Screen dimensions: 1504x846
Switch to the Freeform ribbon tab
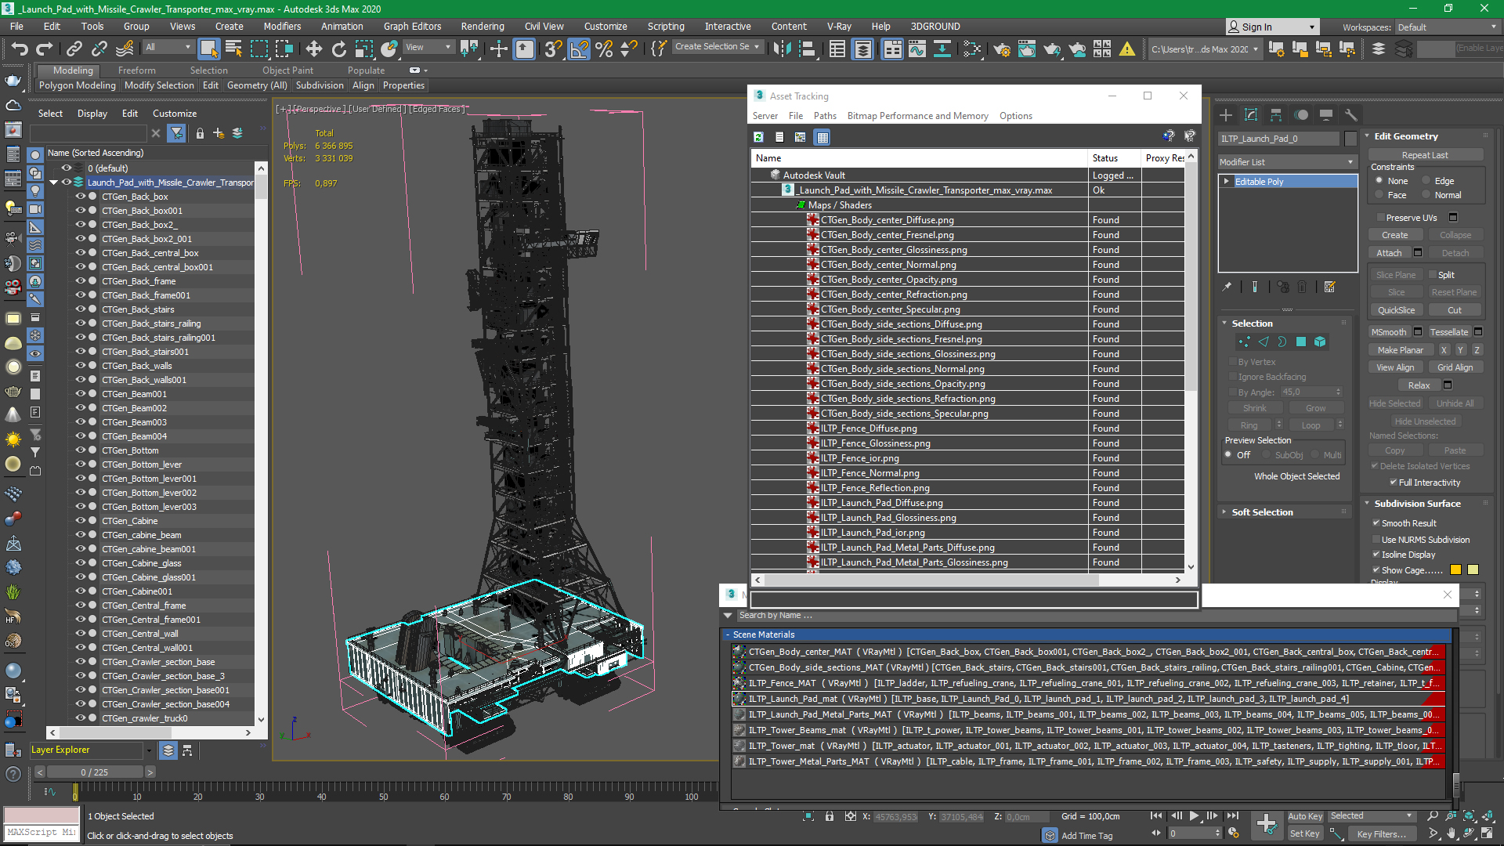pyautogui.click(x=137, y=70)
